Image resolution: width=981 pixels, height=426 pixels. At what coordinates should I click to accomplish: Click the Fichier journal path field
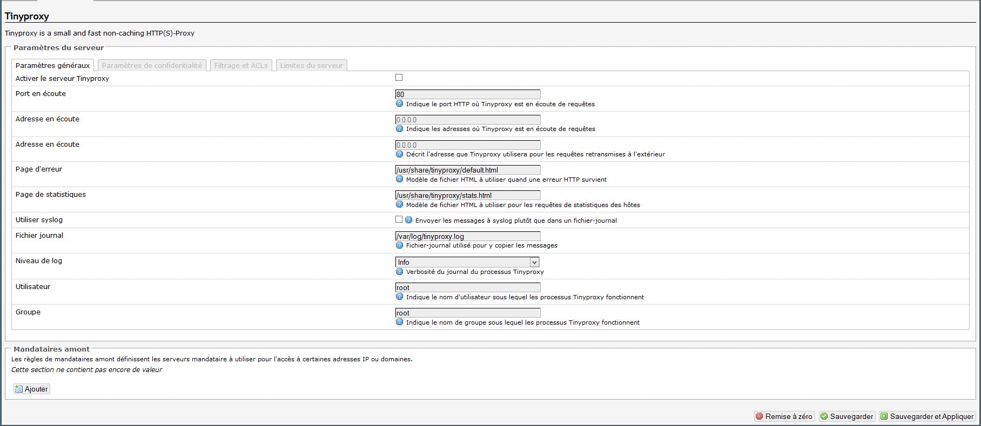(468, 236)
